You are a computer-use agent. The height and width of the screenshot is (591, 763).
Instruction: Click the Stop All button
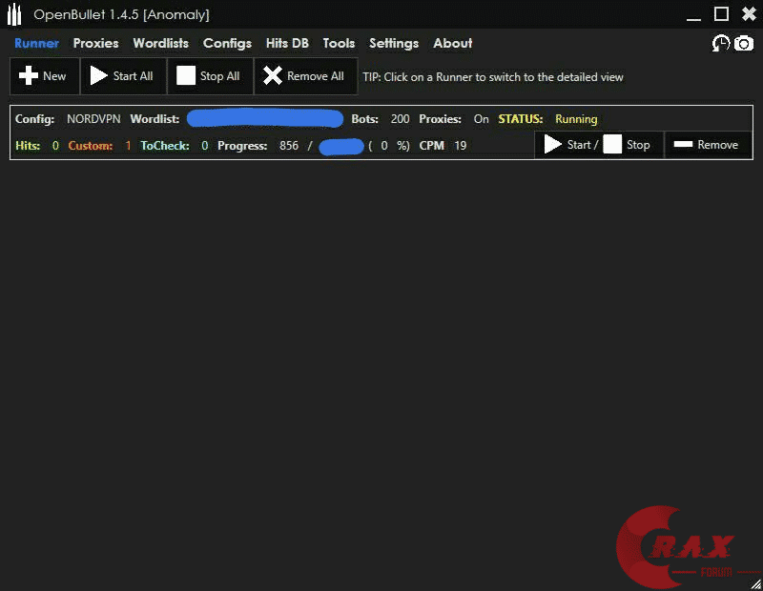coord(210,76)
